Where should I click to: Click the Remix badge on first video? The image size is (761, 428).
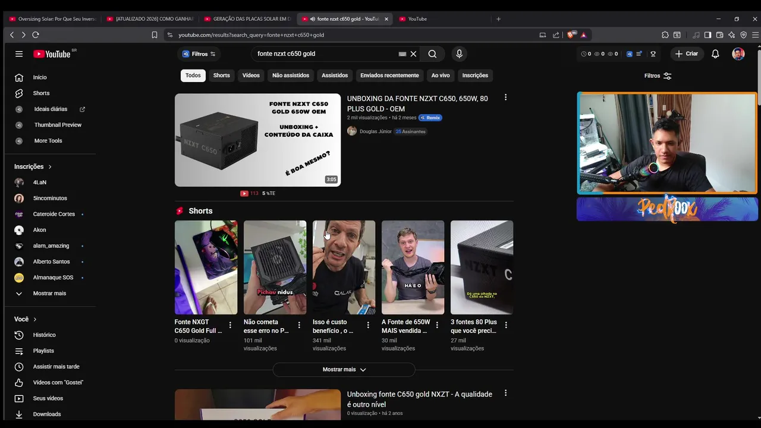430,118
